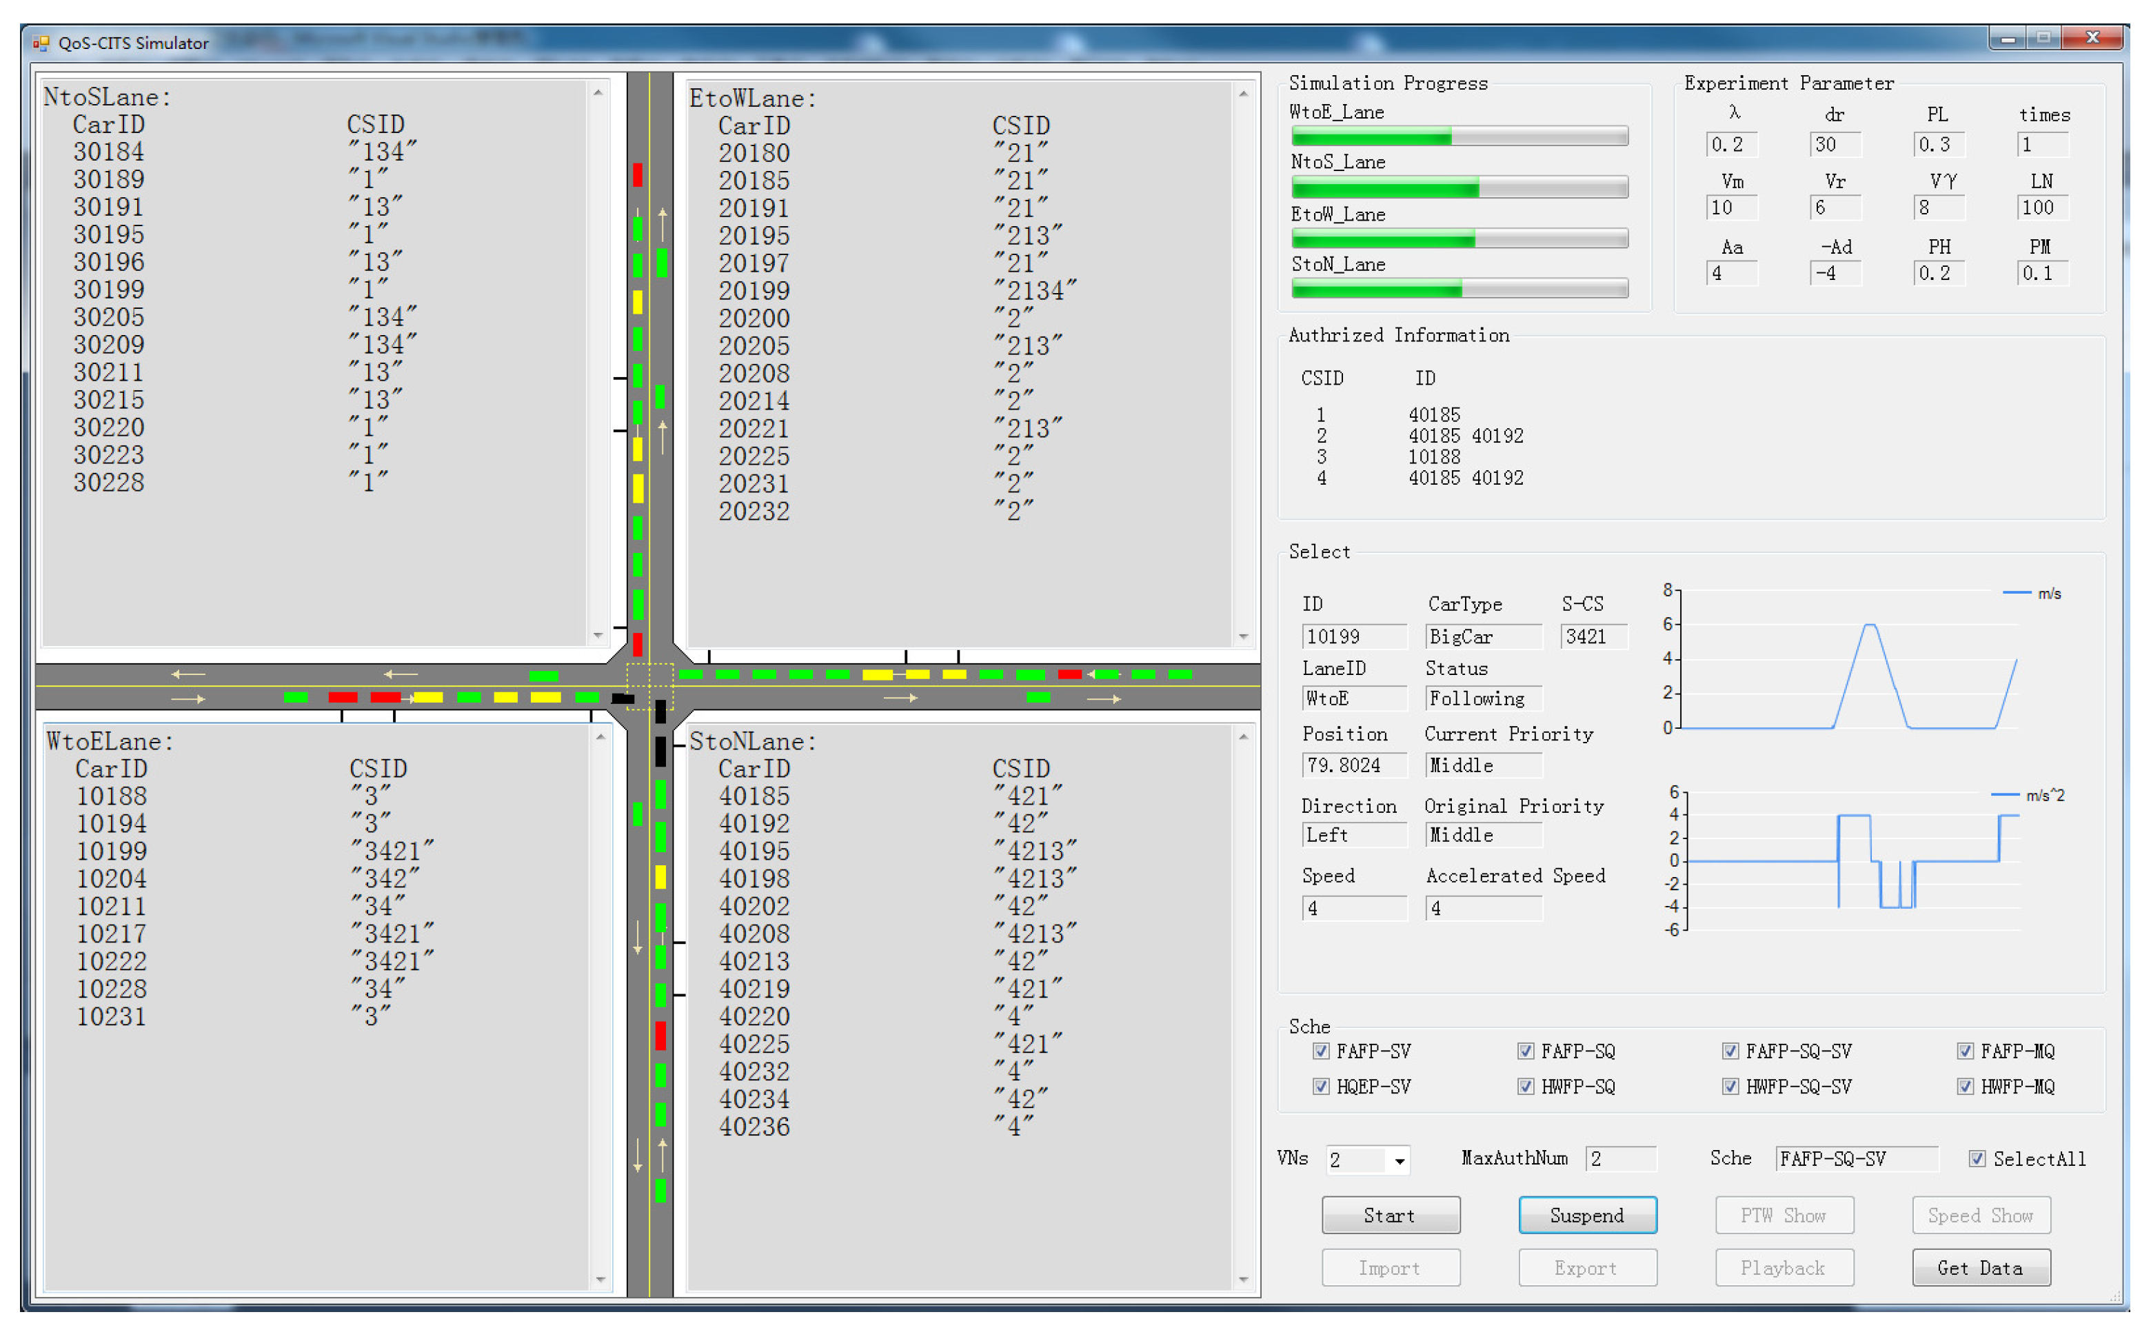This screenshot has height=1330, width=2151.
Task: Select car 10199 in WtoELane list
Action: click(112, 852)
